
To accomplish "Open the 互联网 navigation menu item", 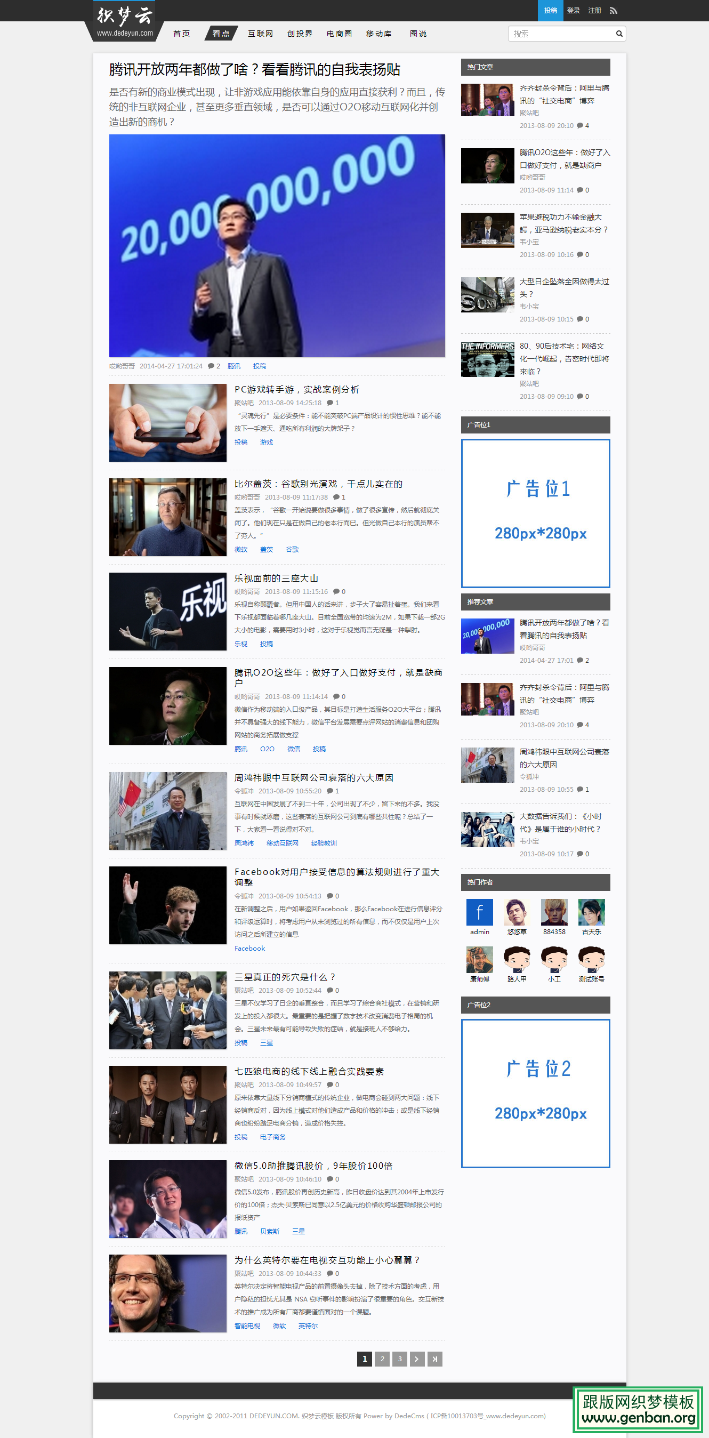I will 260,34.
